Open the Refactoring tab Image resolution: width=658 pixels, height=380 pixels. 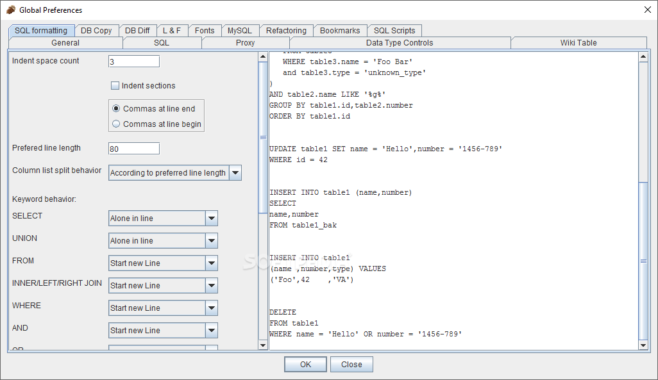coord(286,31)
